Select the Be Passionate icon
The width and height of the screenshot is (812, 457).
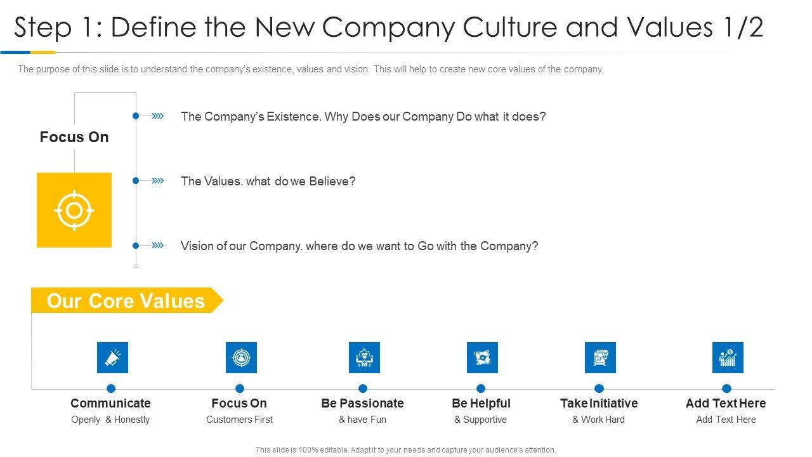[x=364, y=357]
